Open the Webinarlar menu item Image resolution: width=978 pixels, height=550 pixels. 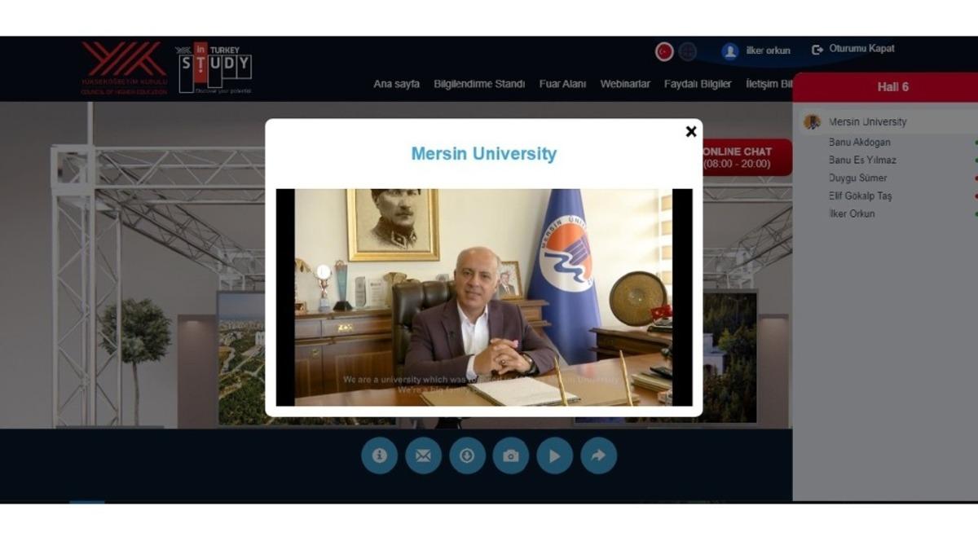click(x=625, y=84)
